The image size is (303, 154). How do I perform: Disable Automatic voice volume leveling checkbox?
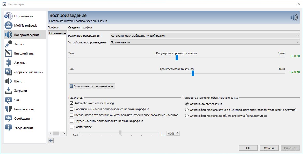coord(71,103)
